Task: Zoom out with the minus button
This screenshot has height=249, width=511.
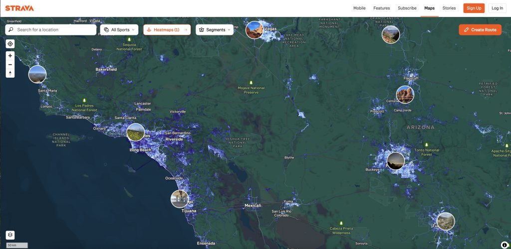Action: [10, 64]
